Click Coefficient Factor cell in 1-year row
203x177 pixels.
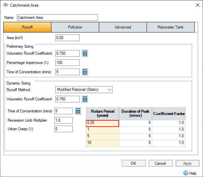coord(169,130)
